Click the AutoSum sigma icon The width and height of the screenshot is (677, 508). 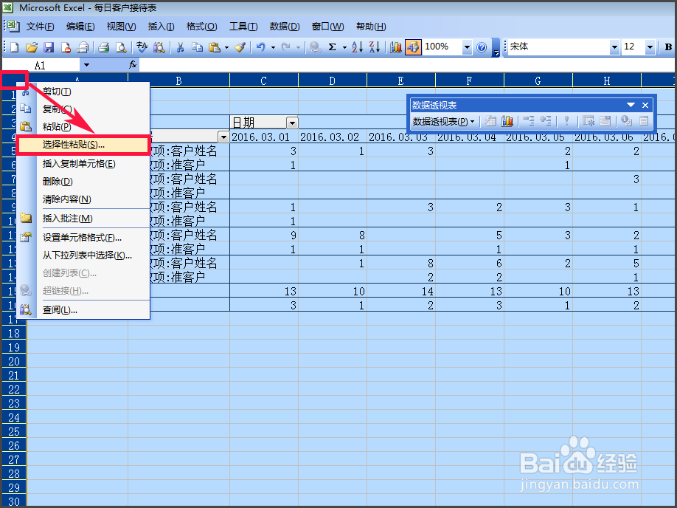(332, 47)
